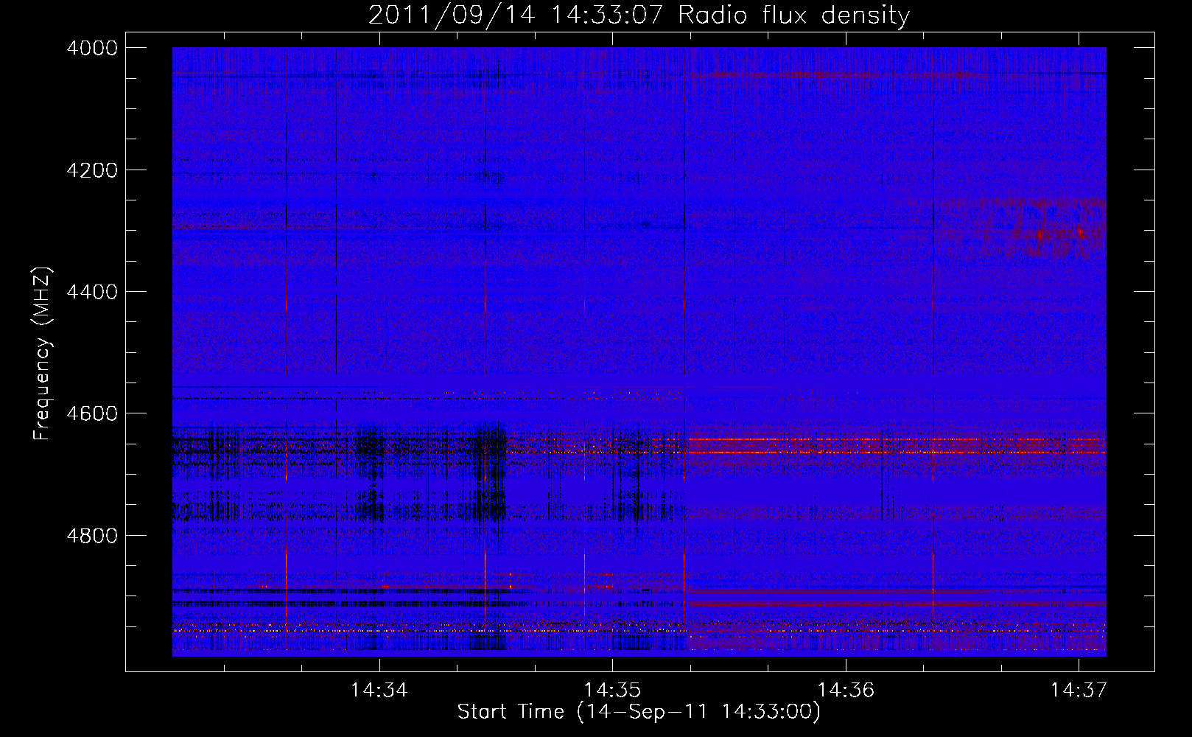Click the bright red horizontal band near 4640 MHz
The height and width of the screenshot is (737, 1192).
[x=896, y=440]
